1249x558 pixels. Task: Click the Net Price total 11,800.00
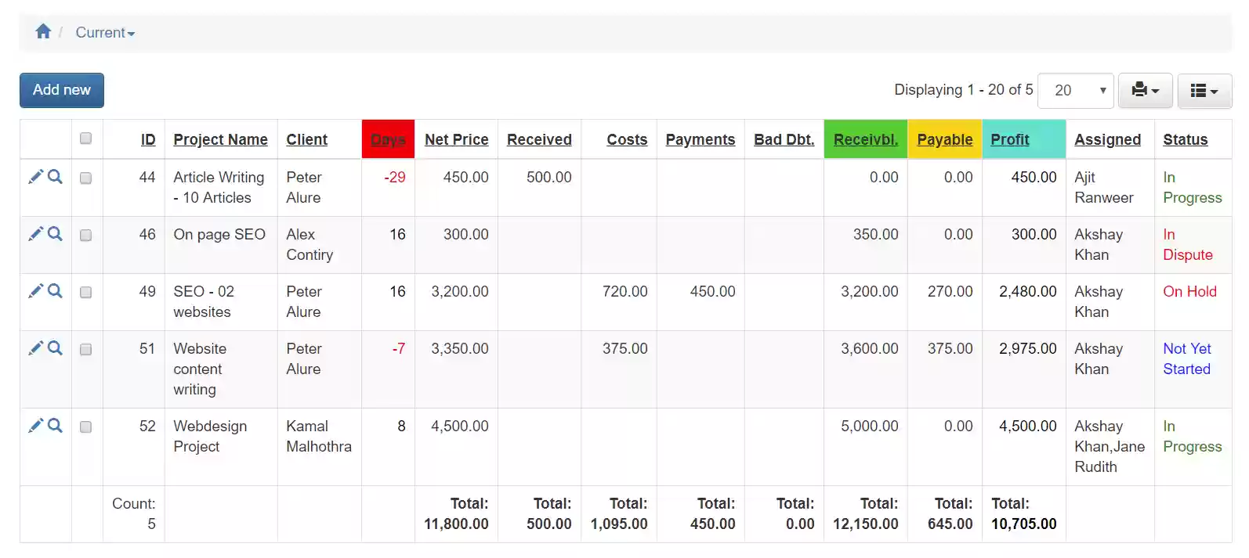tap(456, 524)
